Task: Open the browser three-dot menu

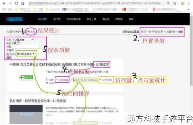Action: (189, 3)
